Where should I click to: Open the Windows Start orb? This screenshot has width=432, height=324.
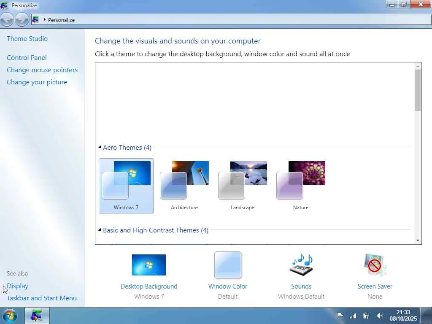pos(9,316)
